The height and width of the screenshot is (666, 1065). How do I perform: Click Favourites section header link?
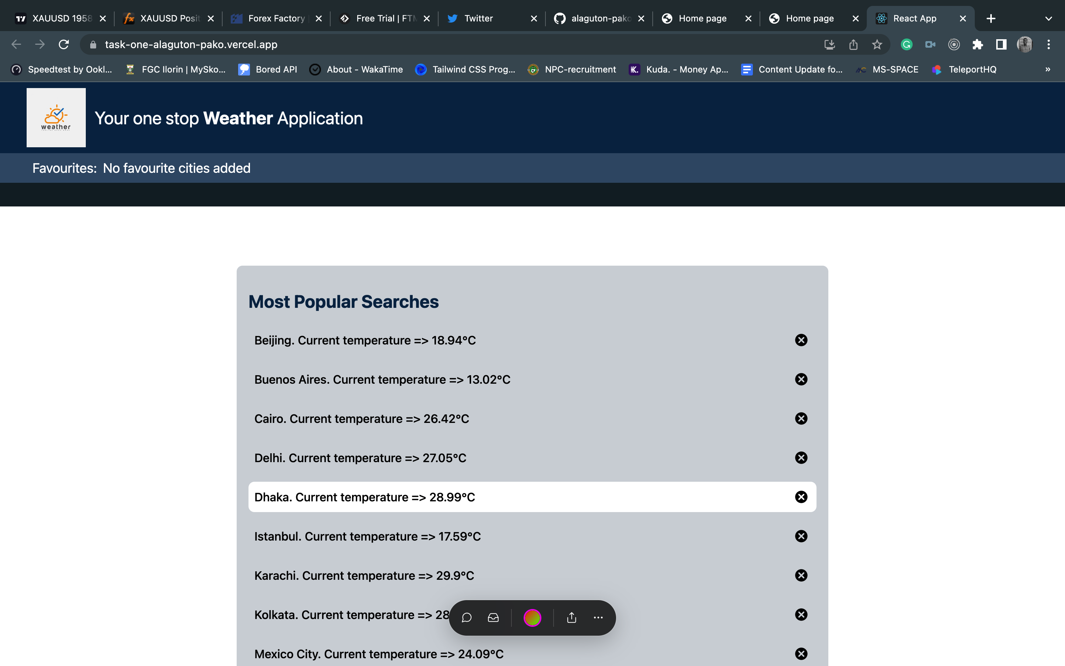(64, 167)
